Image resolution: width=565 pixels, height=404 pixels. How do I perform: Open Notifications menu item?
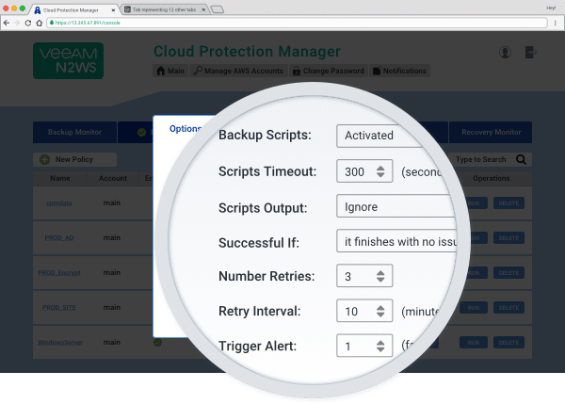click(x=399, y=71)
